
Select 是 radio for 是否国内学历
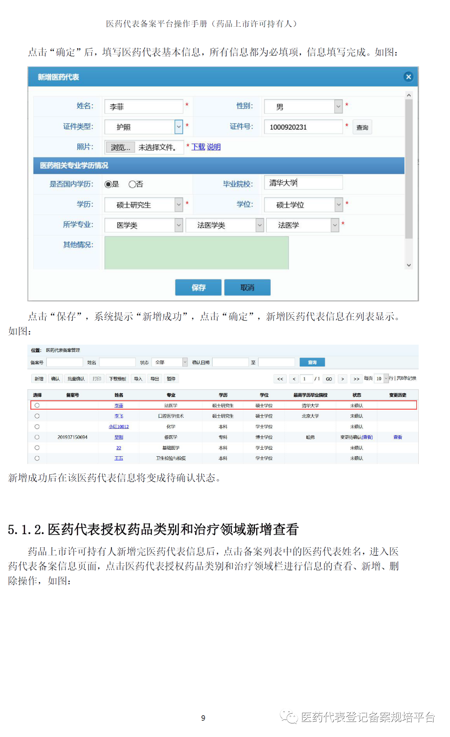[108, 184]
